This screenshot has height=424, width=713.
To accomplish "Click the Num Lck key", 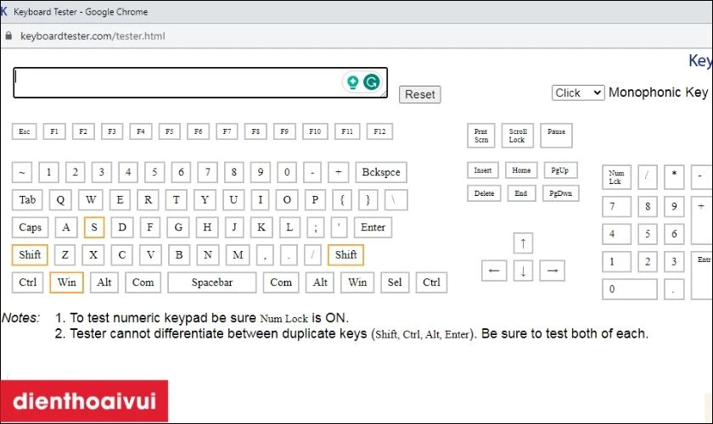I will pyautogui.click(x=616, y=177).
